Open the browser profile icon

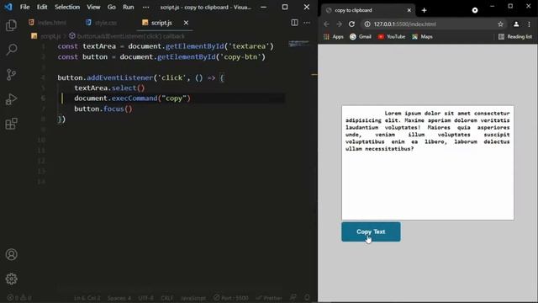pyautogui.click(x=516, y=24)
